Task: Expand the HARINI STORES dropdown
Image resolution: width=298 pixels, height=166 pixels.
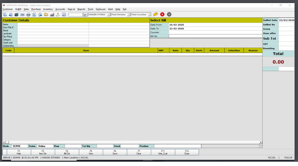Action: (x=109, y=15)
